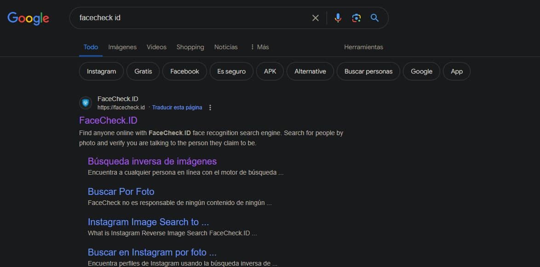Click the Google logo
540x267 pixels.
point(28,18)
